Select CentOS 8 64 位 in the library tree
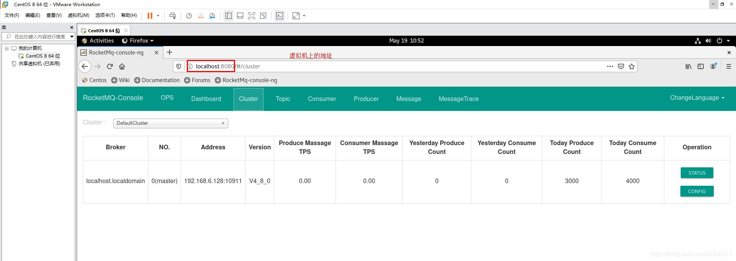The width and height of the screenshot is (736, 261). click(x=43, y=56)
